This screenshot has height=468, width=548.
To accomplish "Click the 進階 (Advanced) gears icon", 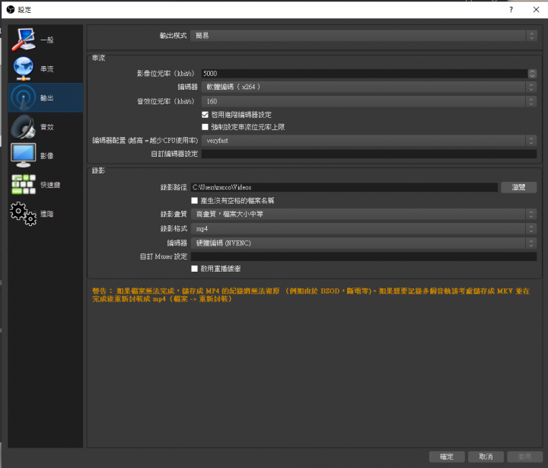I will coord(23,214).
